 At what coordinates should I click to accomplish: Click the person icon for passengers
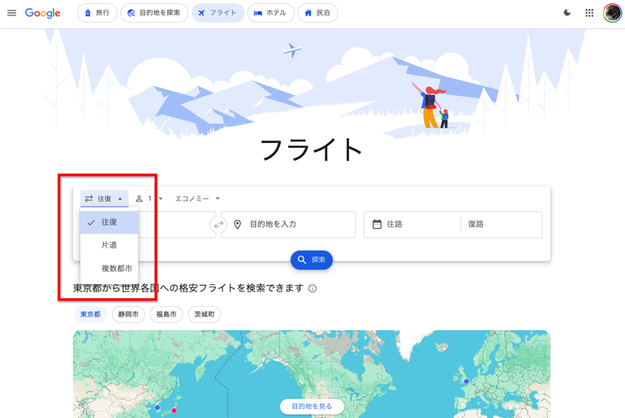click(x=139, y=198)
